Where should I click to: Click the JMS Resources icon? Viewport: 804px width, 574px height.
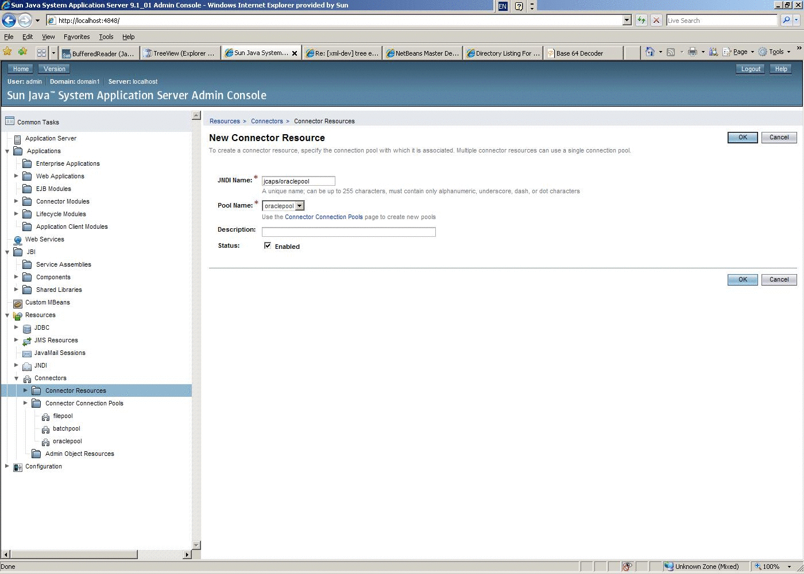27,341
